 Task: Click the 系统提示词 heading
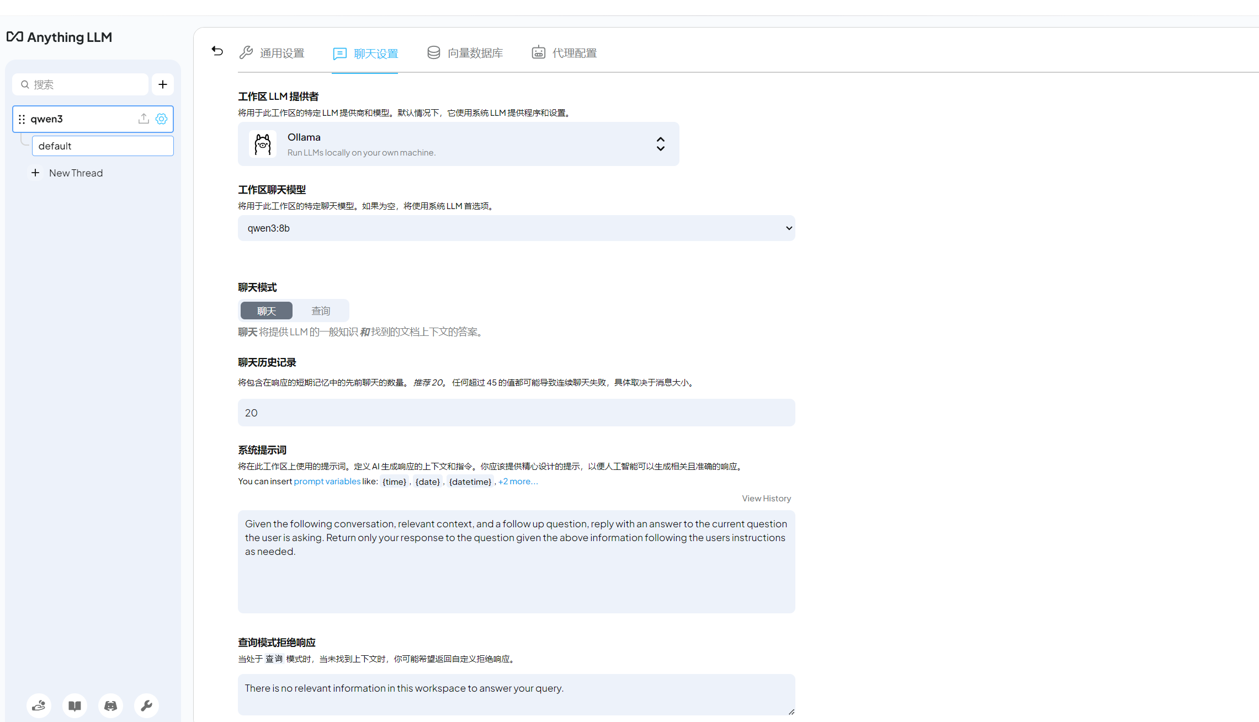tap(262, 450)
